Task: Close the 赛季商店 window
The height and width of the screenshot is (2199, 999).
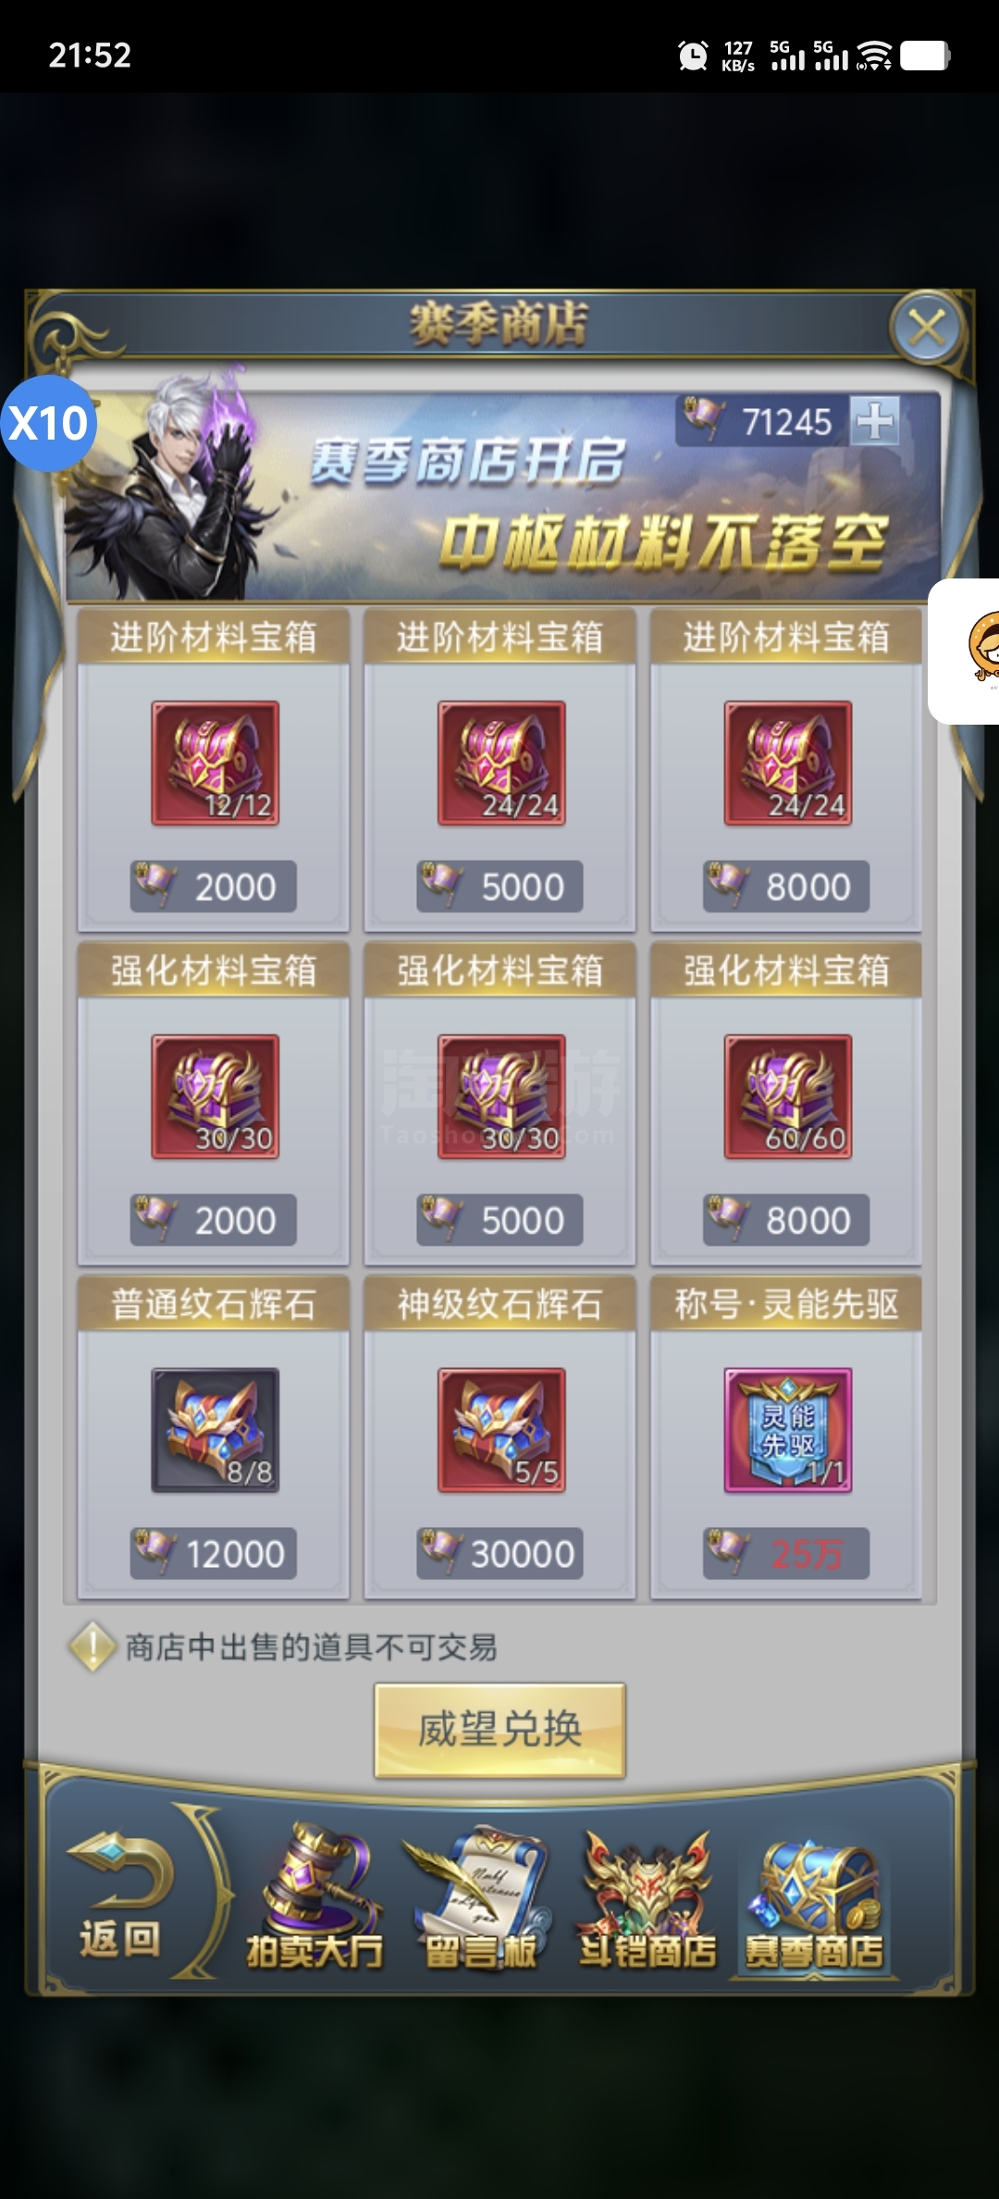Action: [x=927, y=328]
